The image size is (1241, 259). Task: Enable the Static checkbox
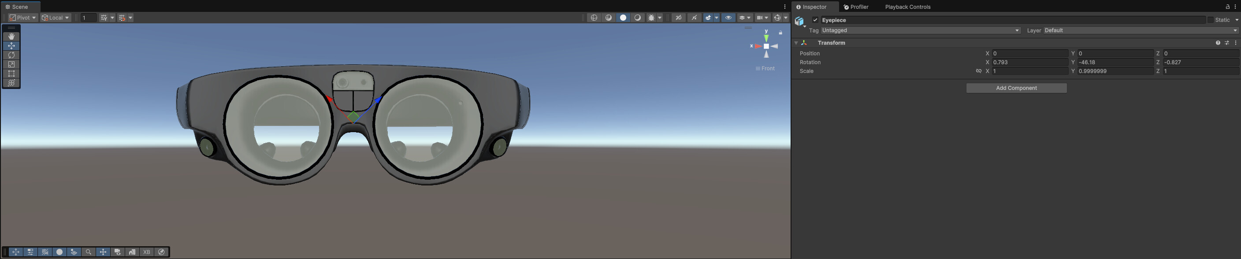pyautogui.click(x=1211, y=20)
